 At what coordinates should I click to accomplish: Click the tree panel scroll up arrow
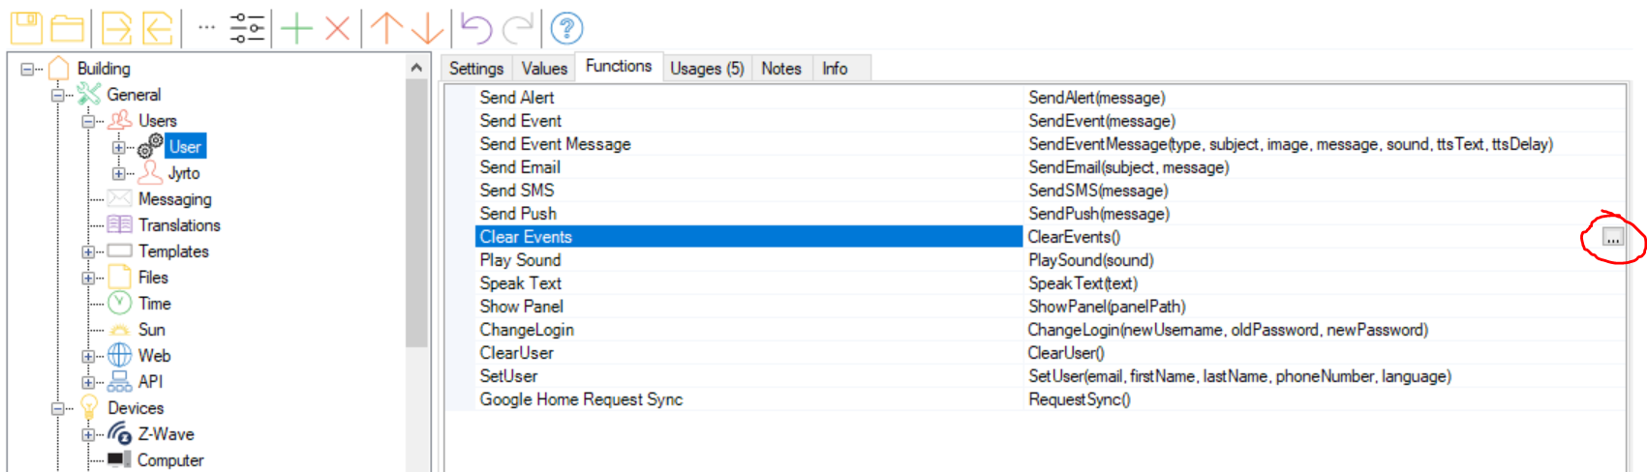pos(416,68)
